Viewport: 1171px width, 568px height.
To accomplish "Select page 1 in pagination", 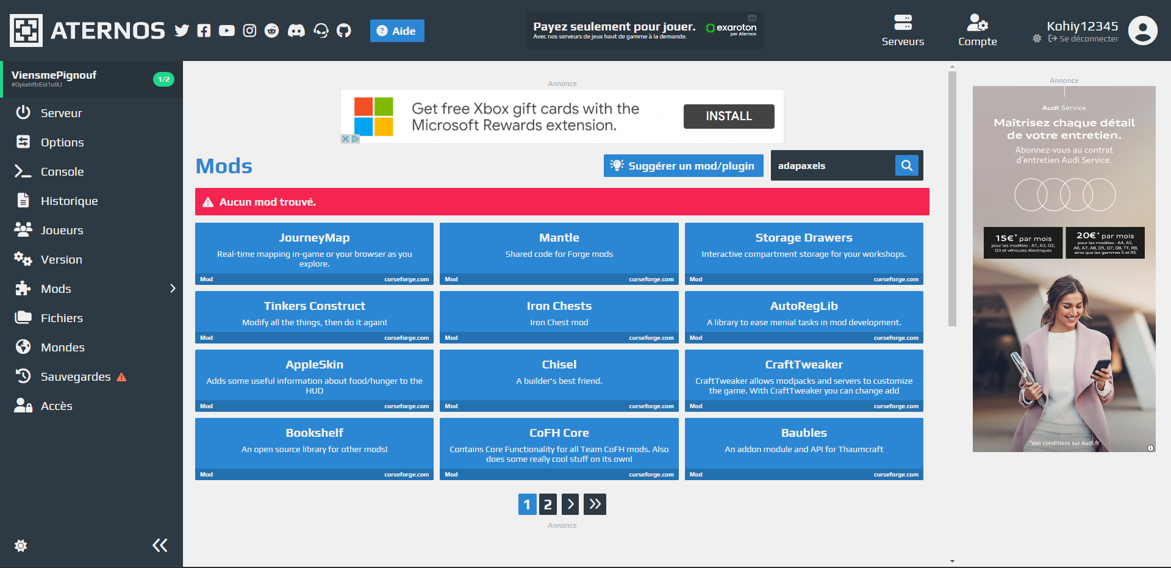I will [x=527, y=504].
